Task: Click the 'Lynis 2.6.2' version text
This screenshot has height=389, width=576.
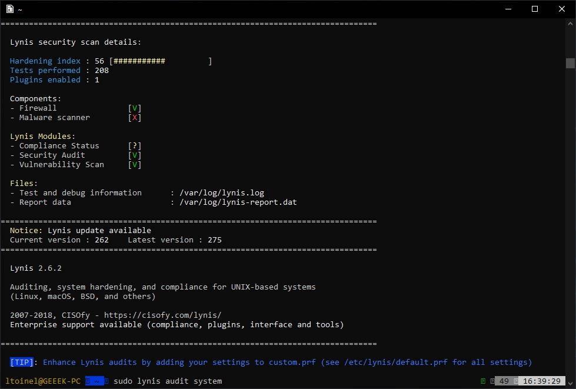Action: [x=36, y=268]
